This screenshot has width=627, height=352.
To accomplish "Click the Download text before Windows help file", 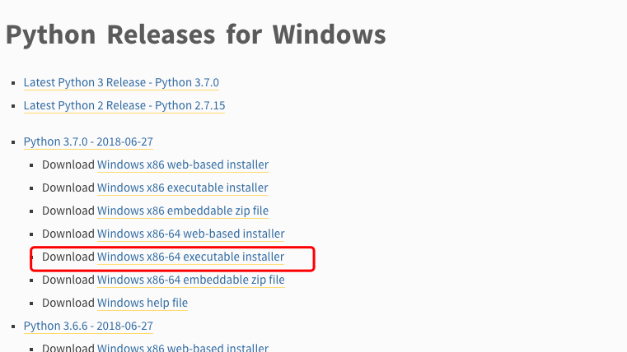I will click(68, 303).
